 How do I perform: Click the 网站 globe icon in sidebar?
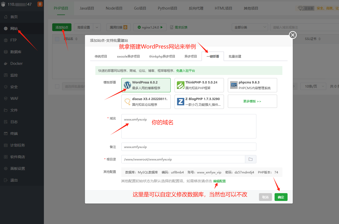(6, 29)
